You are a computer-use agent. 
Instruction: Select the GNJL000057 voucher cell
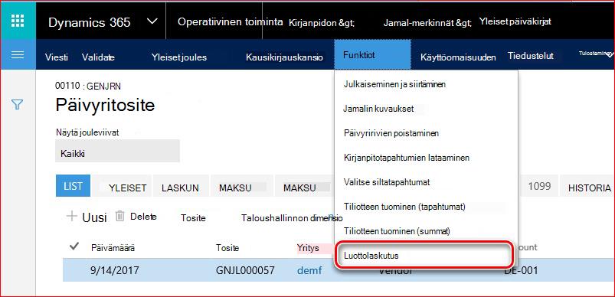(x=245, y=270)
